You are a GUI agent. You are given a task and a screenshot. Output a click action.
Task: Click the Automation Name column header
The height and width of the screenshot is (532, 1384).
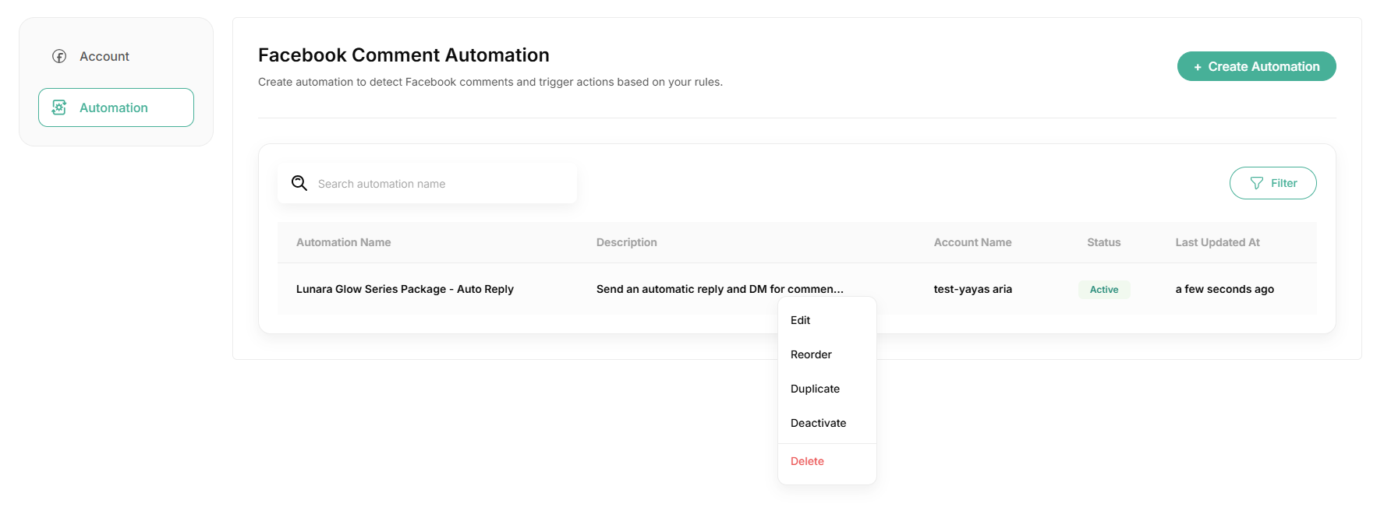click(x=344, y=242)
